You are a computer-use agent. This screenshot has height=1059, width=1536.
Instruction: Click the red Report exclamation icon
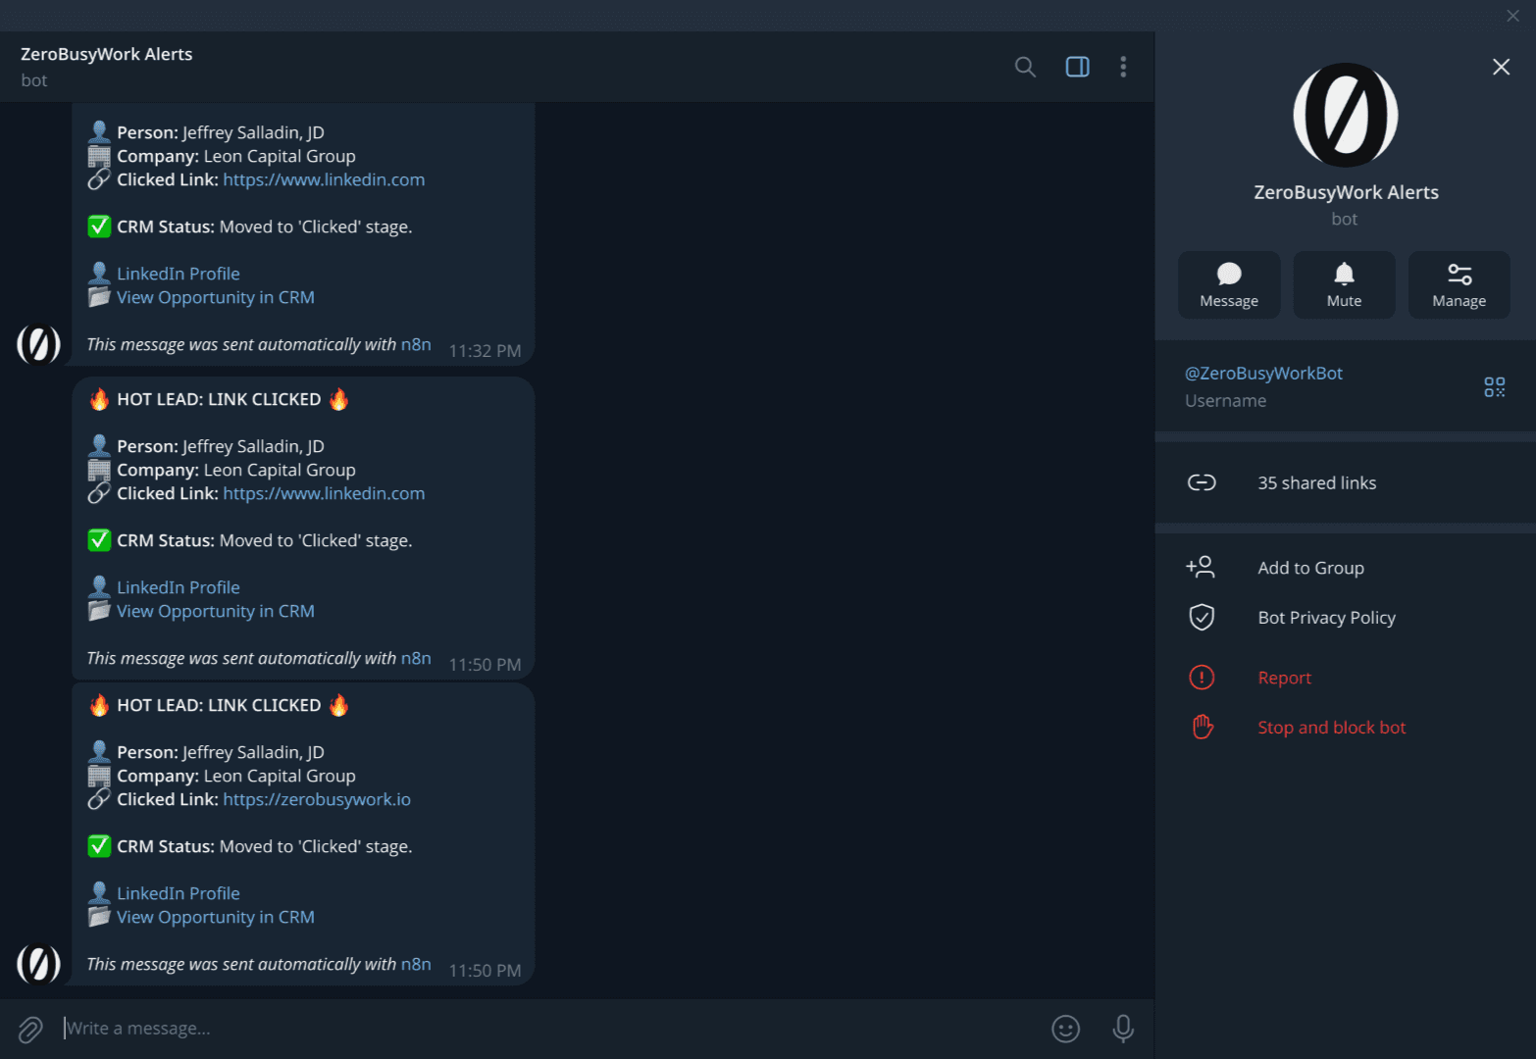pos(1202,678)
